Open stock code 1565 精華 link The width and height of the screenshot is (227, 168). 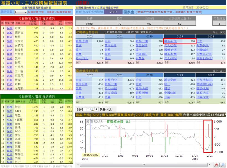click(x=10, y=37)
